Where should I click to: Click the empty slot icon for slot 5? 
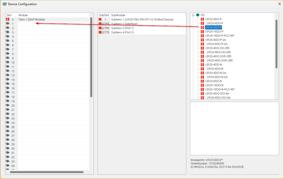point(8,41)
